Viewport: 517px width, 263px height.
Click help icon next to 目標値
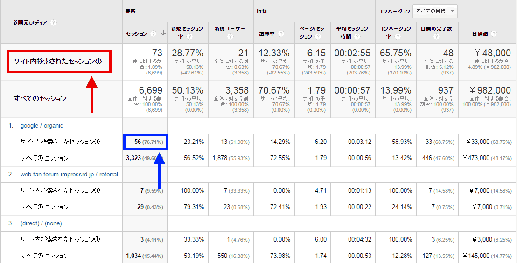(x=494, y=34)
